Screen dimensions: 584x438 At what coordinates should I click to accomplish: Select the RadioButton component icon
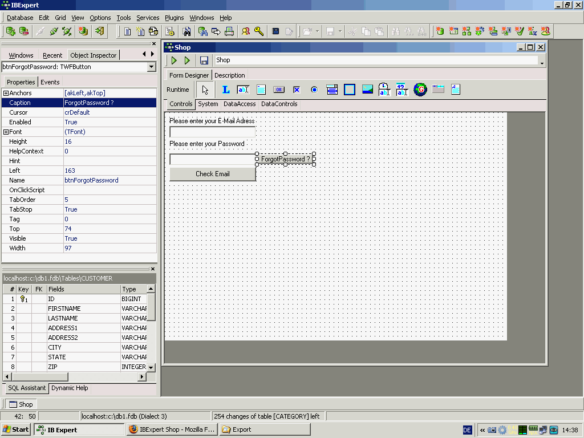click(314, 90)
